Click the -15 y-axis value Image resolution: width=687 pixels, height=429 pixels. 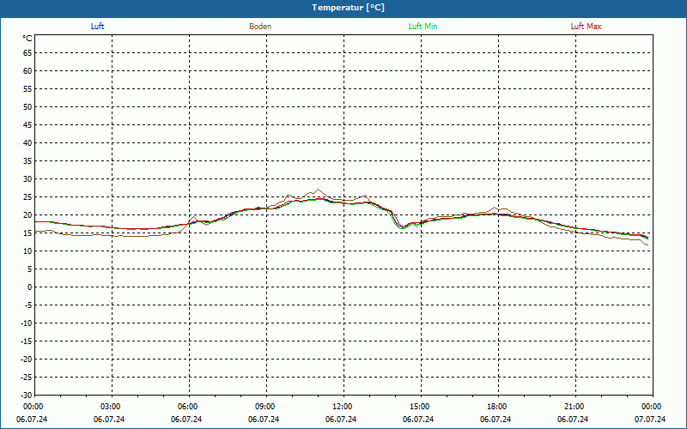27,341
